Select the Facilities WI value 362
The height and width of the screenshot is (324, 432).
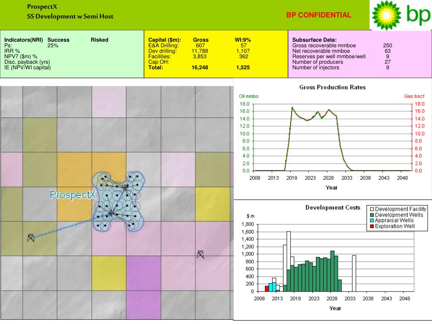click(243, 57)
